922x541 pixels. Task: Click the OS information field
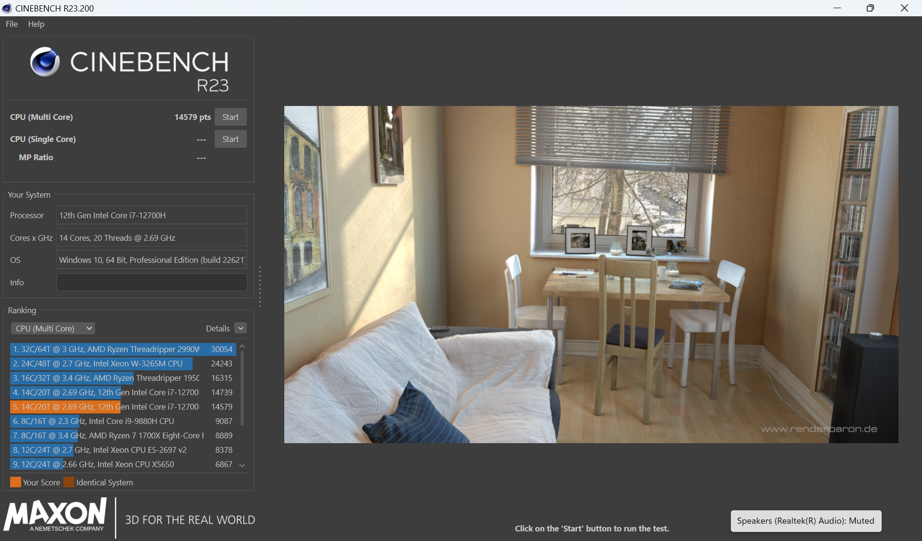[152, 260]
